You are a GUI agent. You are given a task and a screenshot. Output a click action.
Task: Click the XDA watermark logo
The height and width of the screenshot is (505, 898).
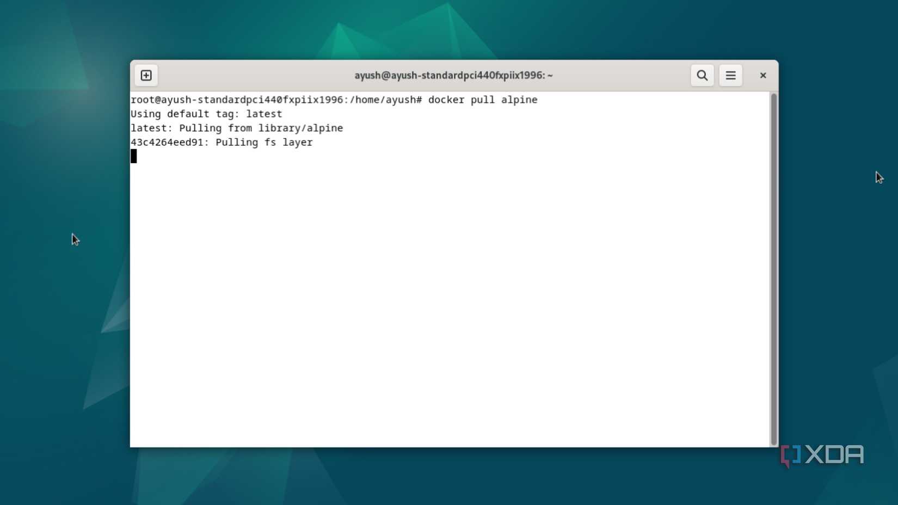pyautogui.click(x=821, y=454)
